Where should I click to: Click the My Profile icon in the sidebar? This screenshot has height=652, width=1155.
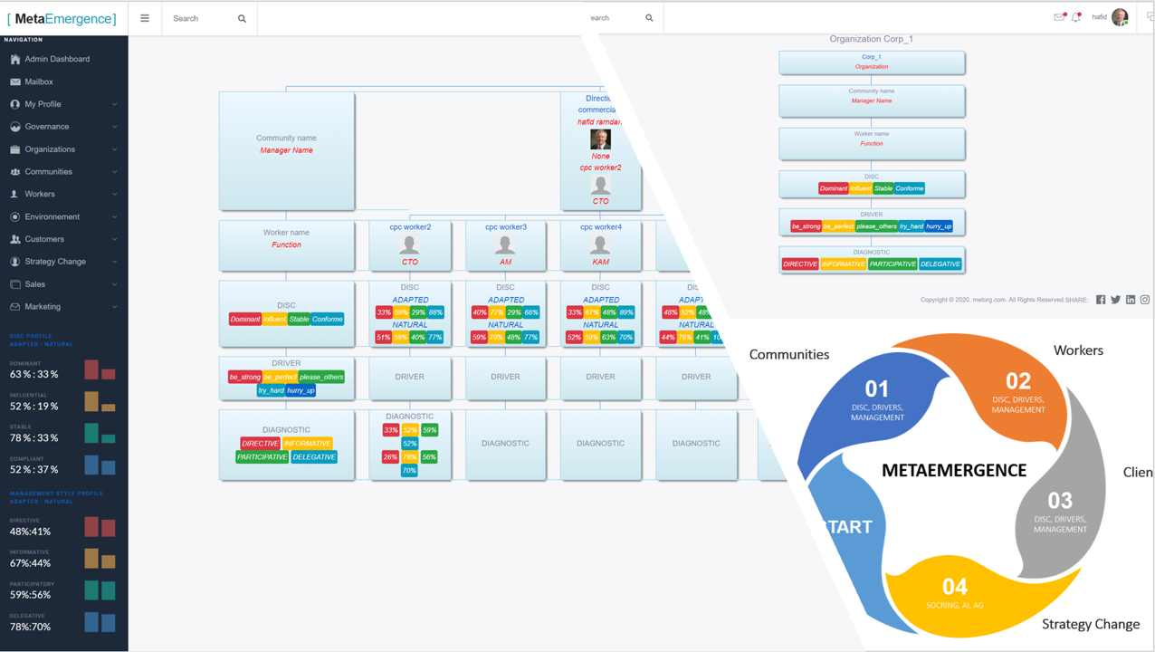(15, 104)
